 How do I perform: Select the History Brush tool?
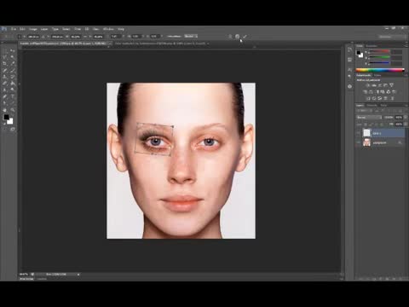pos(12,77)
